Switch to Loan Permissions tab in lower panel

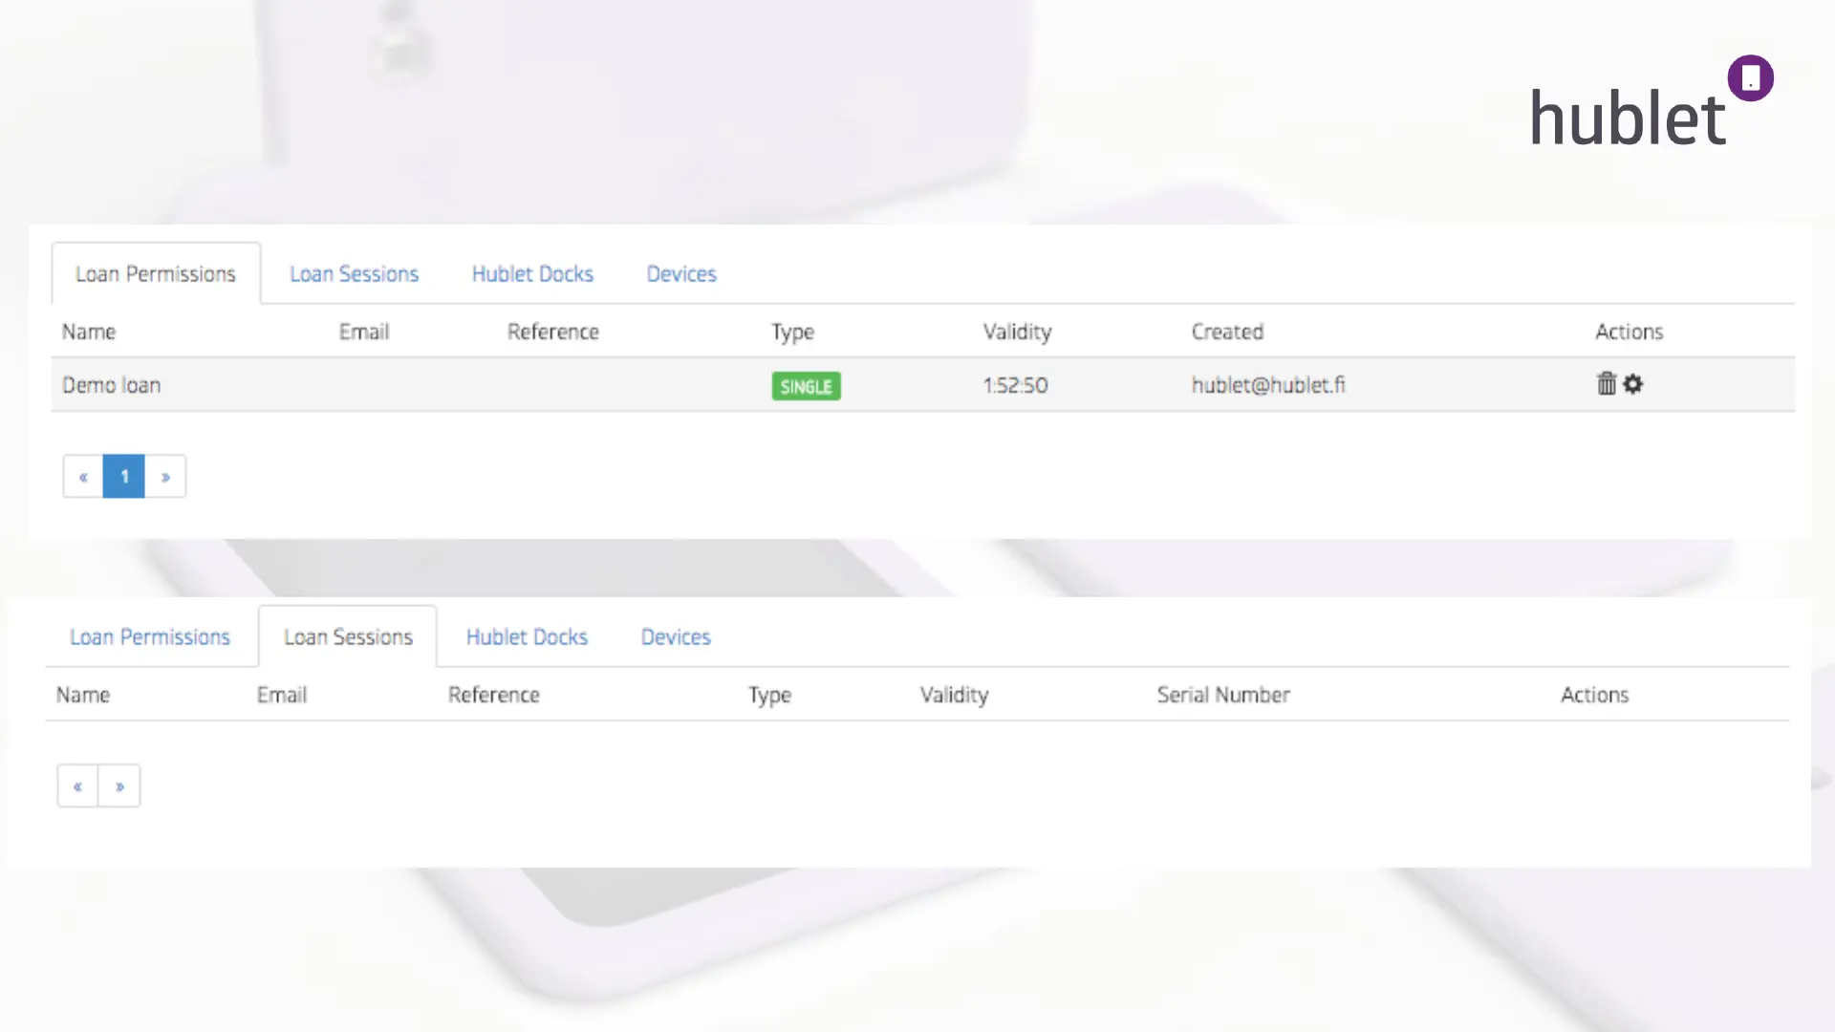pyautogui.click(x=150, y=637)
